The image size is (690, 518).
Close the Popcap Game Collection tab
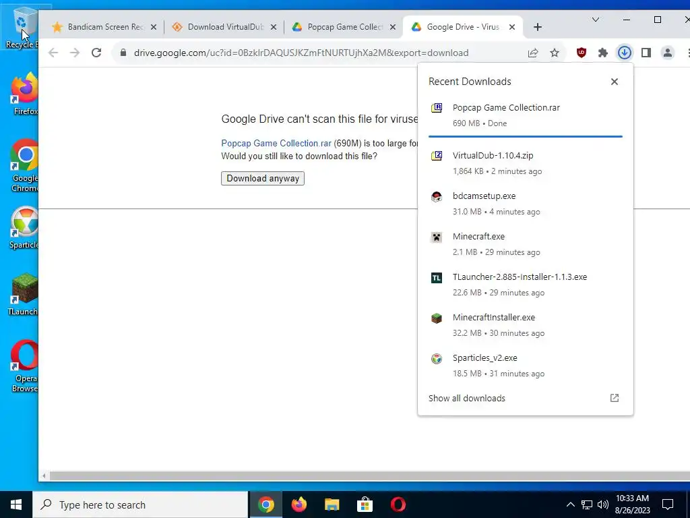[x=393, y=27]
